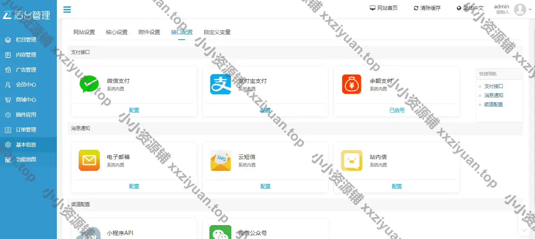The width and height of the screenshot is (535, 239).
Task: Click 配置 under 微信支付
Action: tap(134, 110)
